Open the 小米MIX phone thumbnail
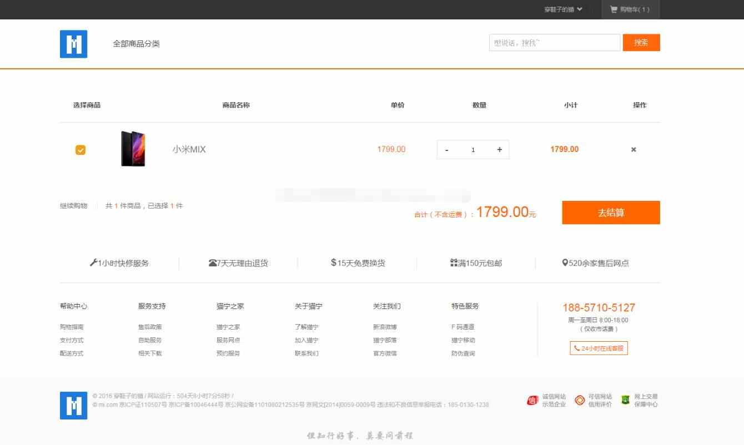Screen dimensions: 744x445 [x=133, y=149]
